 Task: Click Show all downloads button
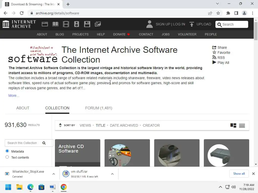point(239,174)
